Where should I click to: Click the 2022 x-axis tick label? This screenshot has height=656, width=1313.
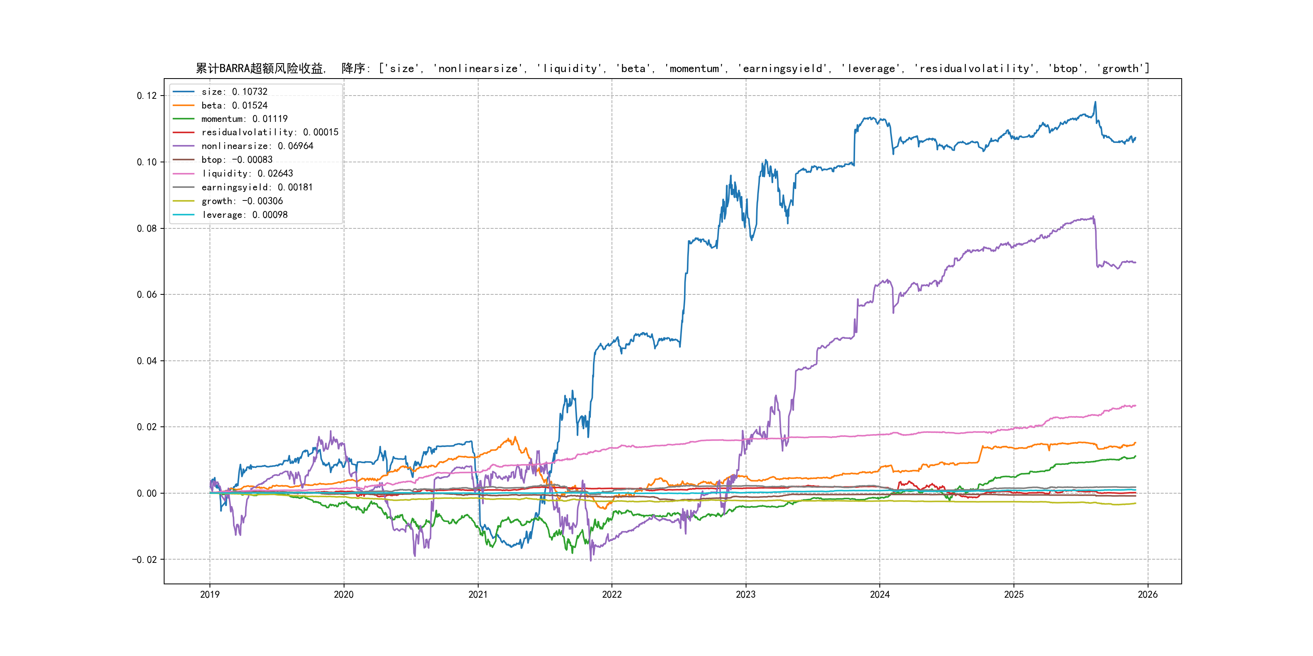coord(612,594)
